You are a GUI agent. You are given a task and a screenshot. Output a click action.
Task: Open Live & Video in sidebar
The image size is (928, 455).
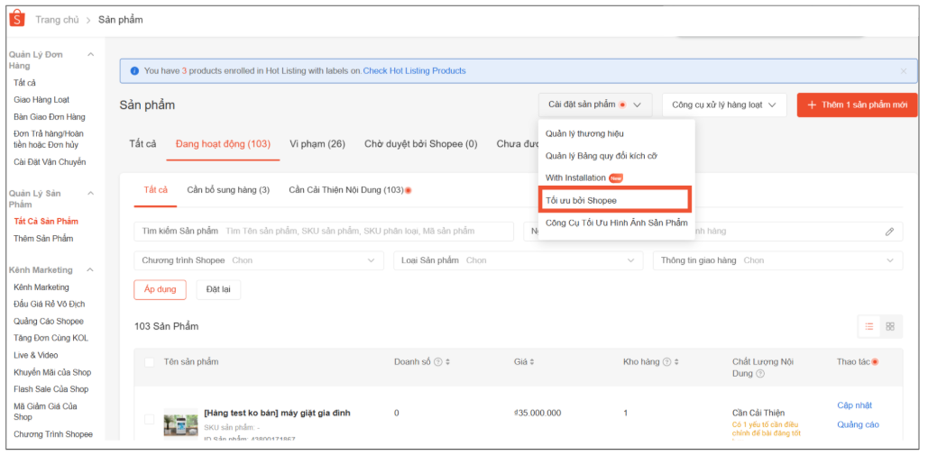pyautogui.click(x=35, y=356)
